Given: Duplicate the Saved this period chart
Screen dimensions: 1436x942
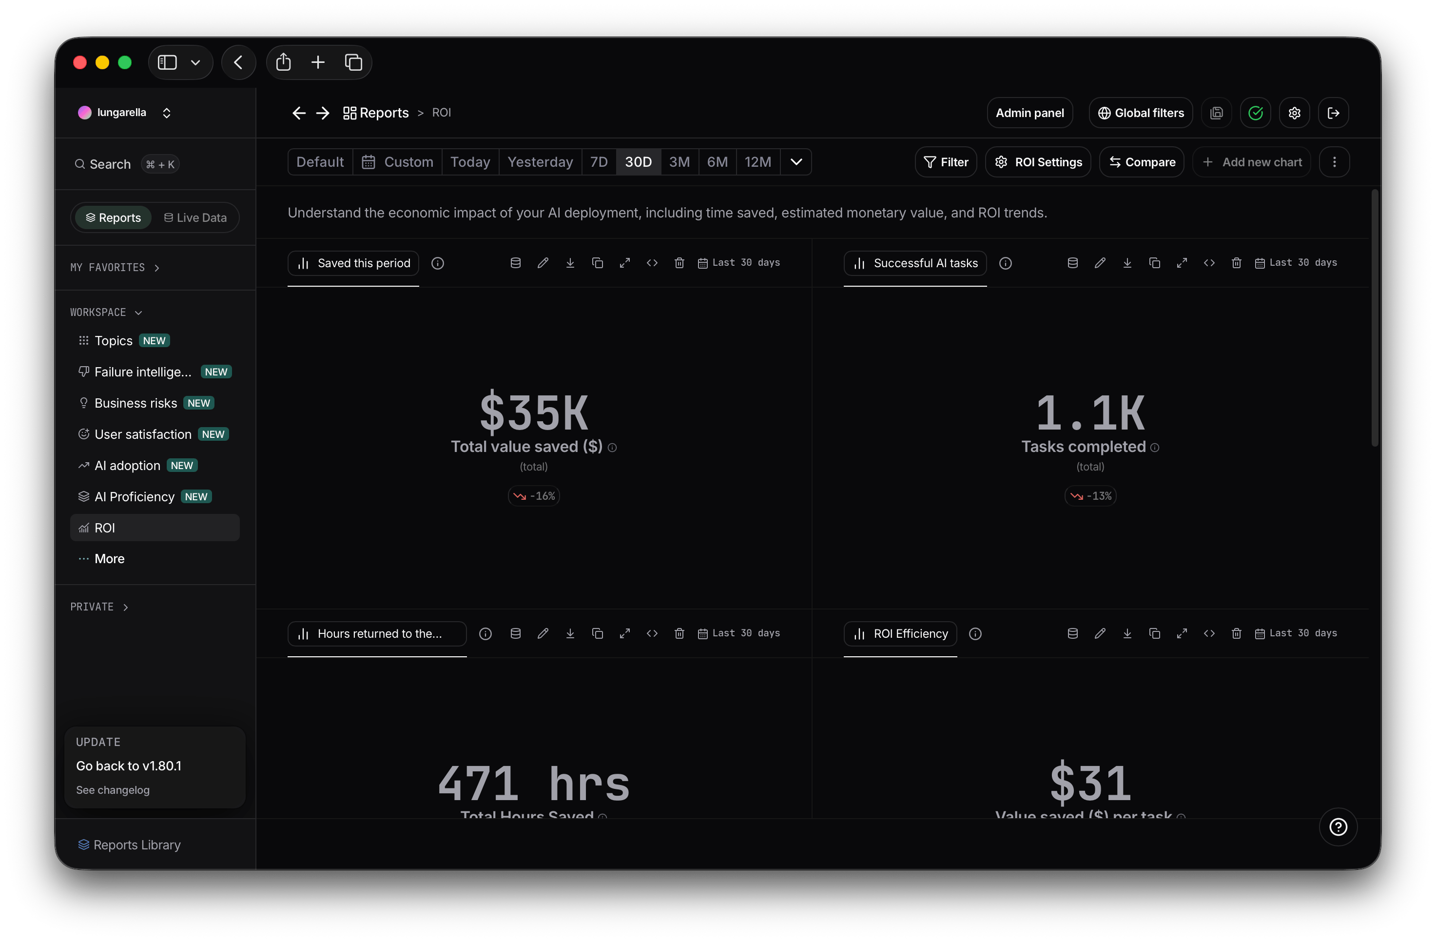Looking at the screenshot, I should (x=597, y=262).
